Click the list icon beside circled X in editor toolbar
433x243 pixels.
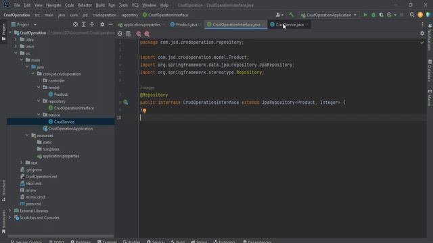(128, 34)
